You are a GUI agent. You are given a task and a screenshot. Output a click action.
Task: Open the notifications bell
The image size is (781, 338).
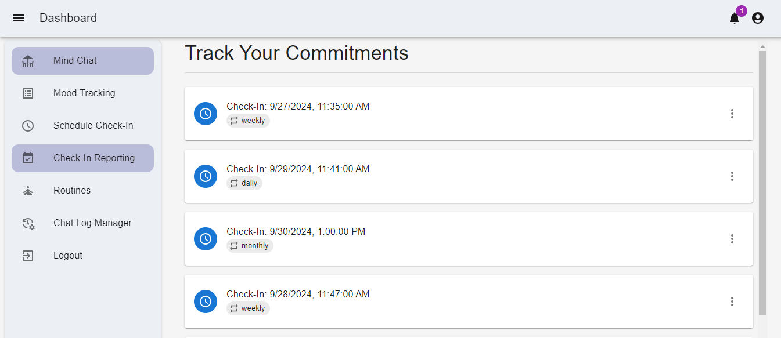click(735, 19)
